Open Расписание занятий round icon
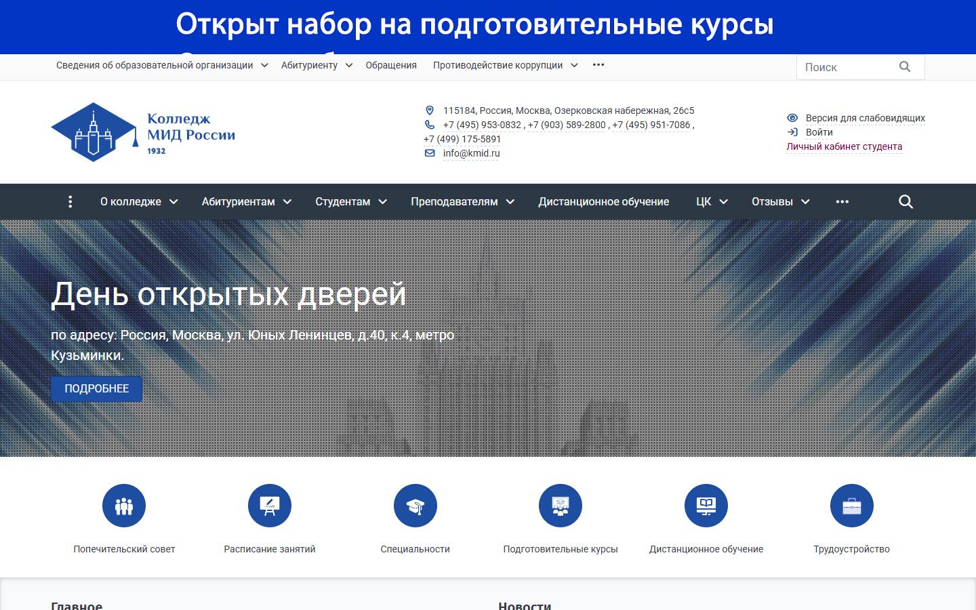Screen dimensions: 976x610 pos(270,506)
